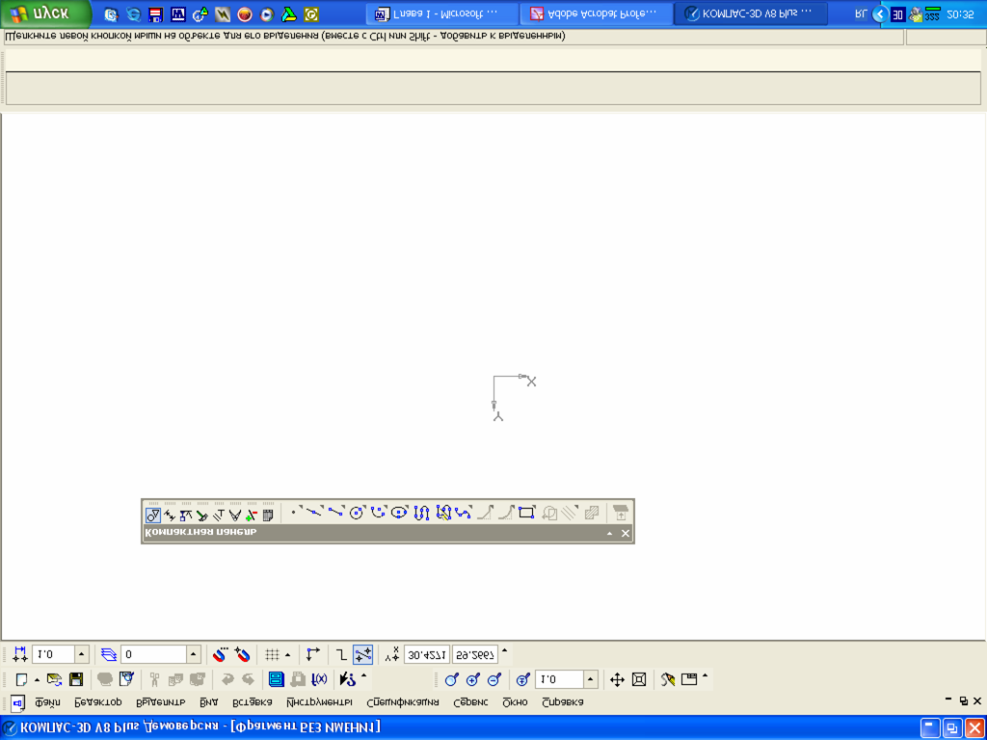The width and height of the screenshot is (987, 740).
Task: Select the Circle tool
Action: tap(357, 513)
